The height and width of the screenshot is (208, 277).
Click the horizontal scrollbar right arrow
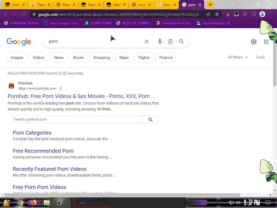pyautogui.click(x=271, y=195)
